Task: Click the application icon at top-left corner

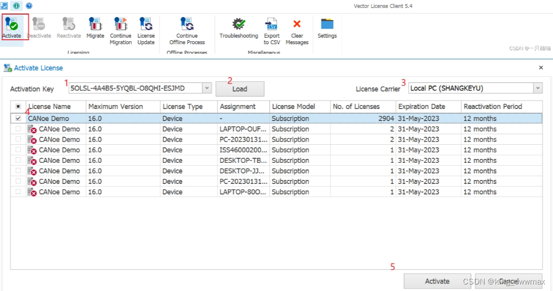Action: point(4,6)
